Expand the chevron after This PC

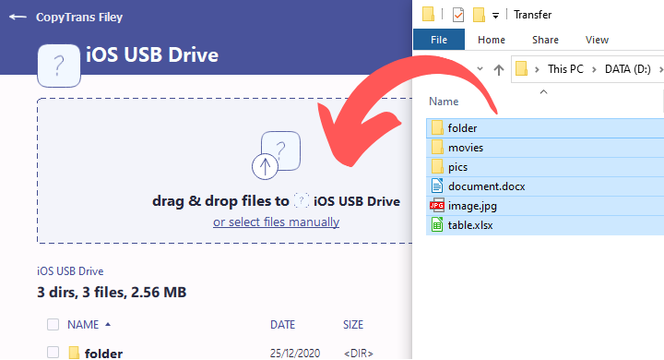[594, 69]
